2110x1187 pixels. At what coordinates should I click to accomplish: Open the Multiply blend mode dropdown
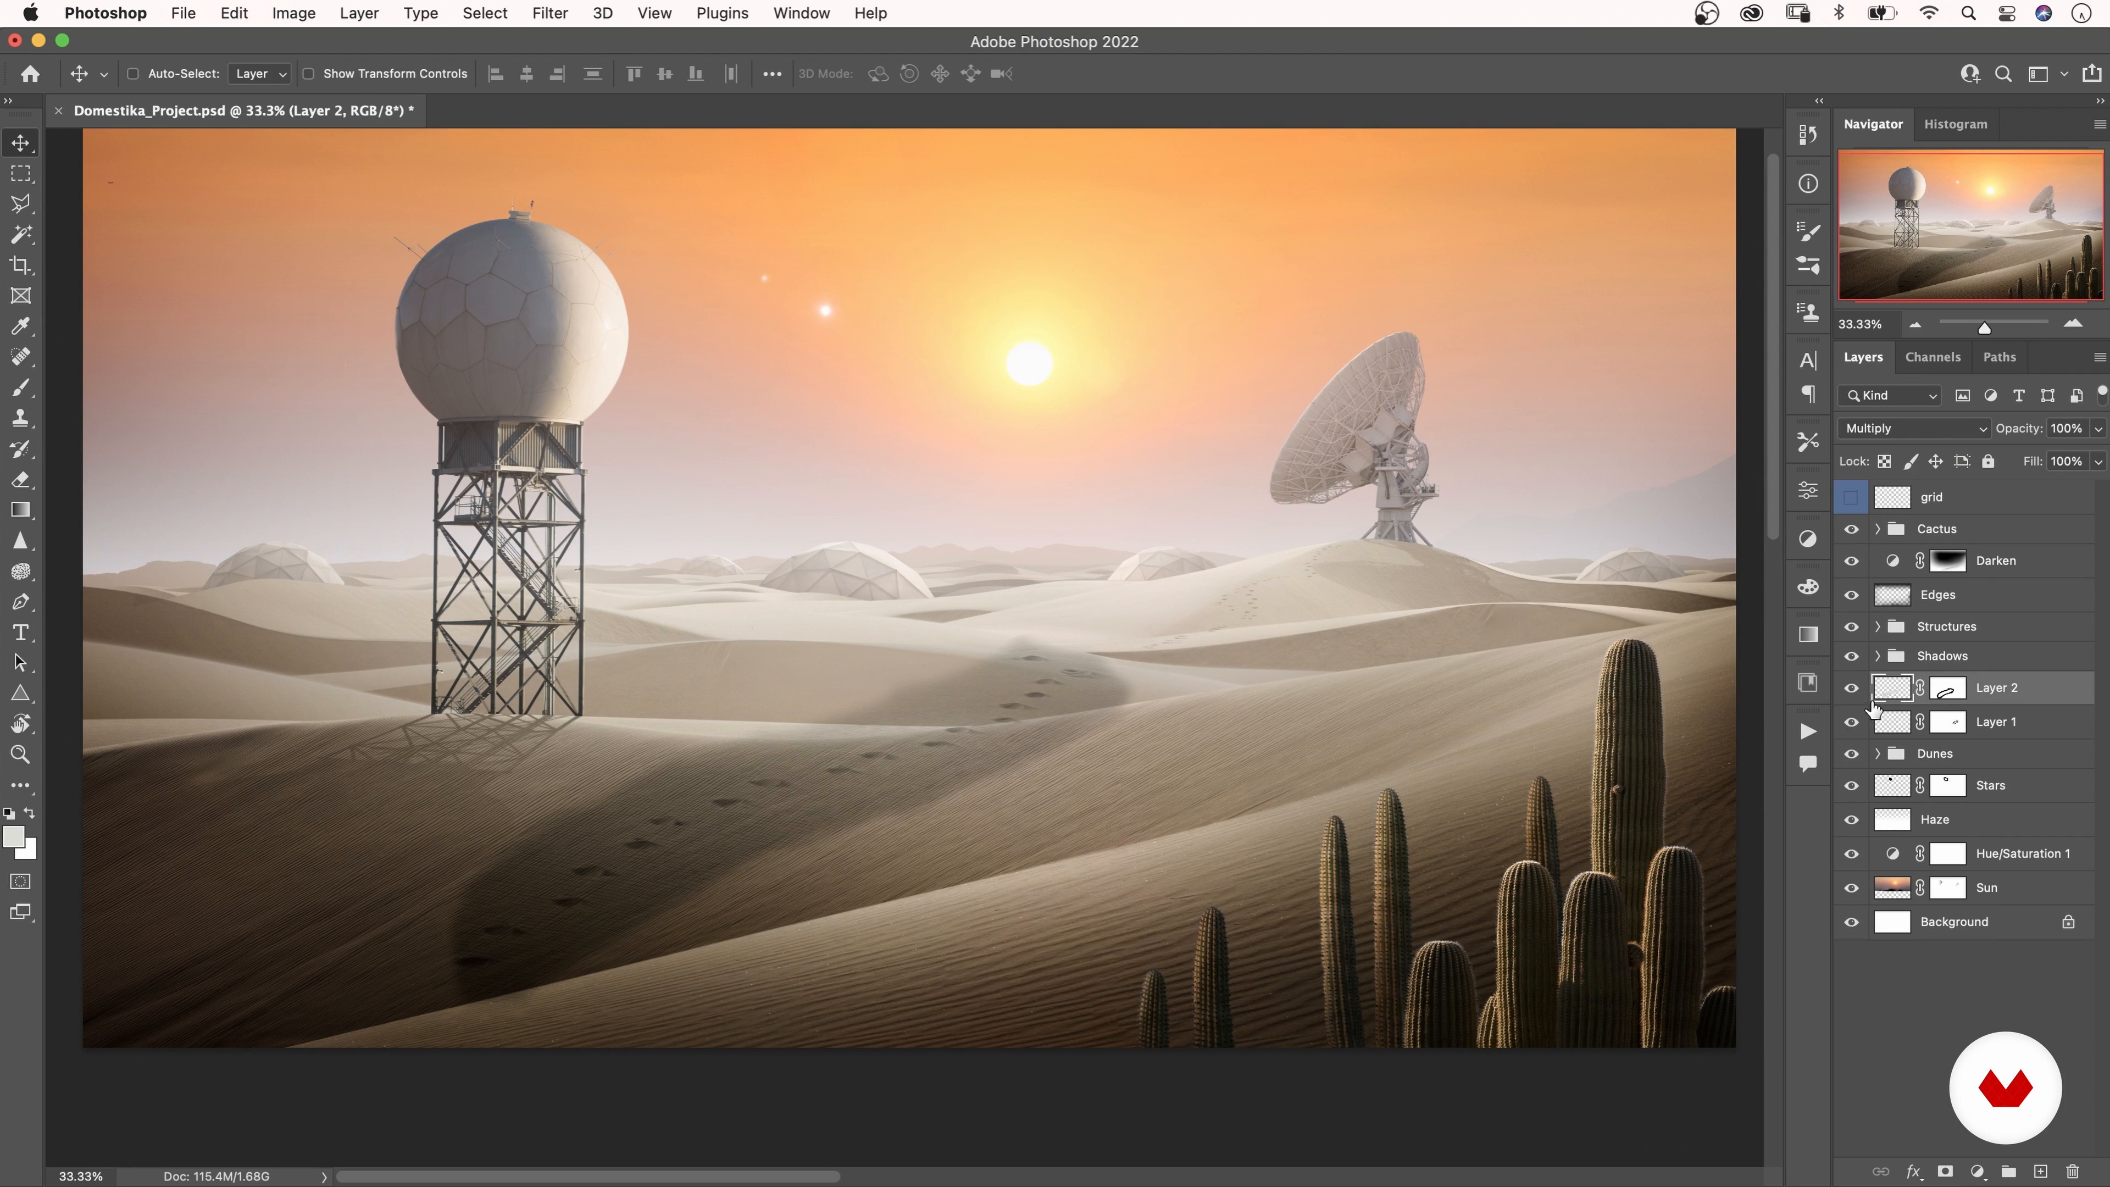pos(1913,429)
